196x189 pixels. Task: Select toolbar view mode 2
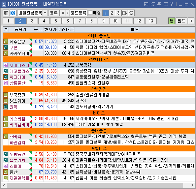pyautogui.click(x=112, y=13)
